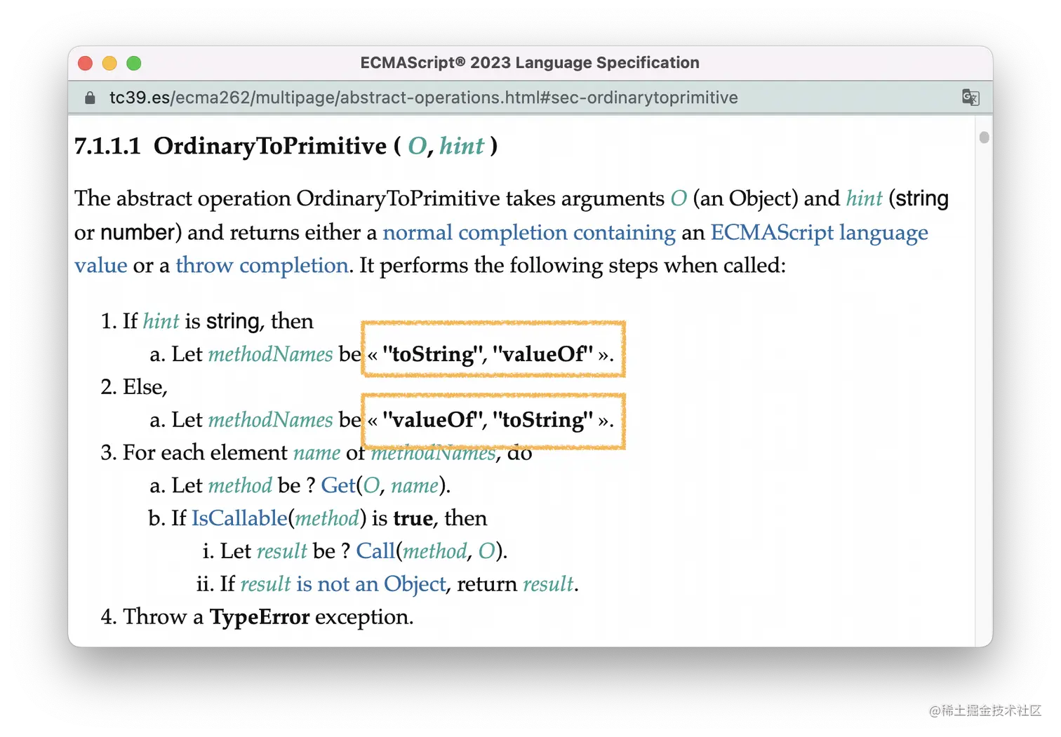1061x737 pixels.
Task: Follow the "Call" link in step 3.b.i
Action: click(376, 550)
